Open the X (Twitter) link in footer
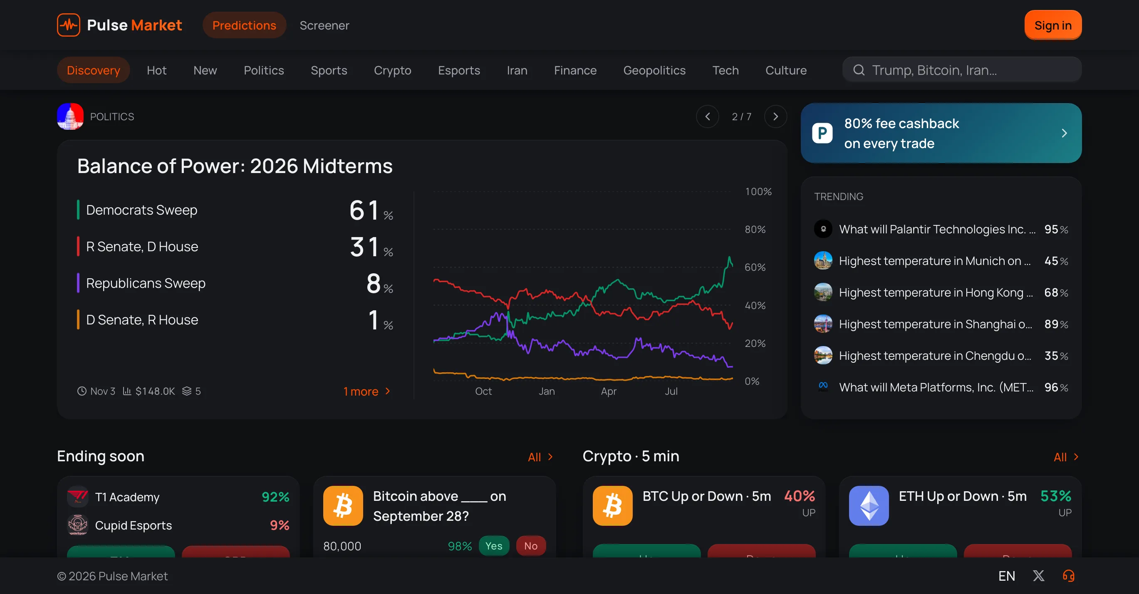1139x594 pixels. coord(1038,576)
